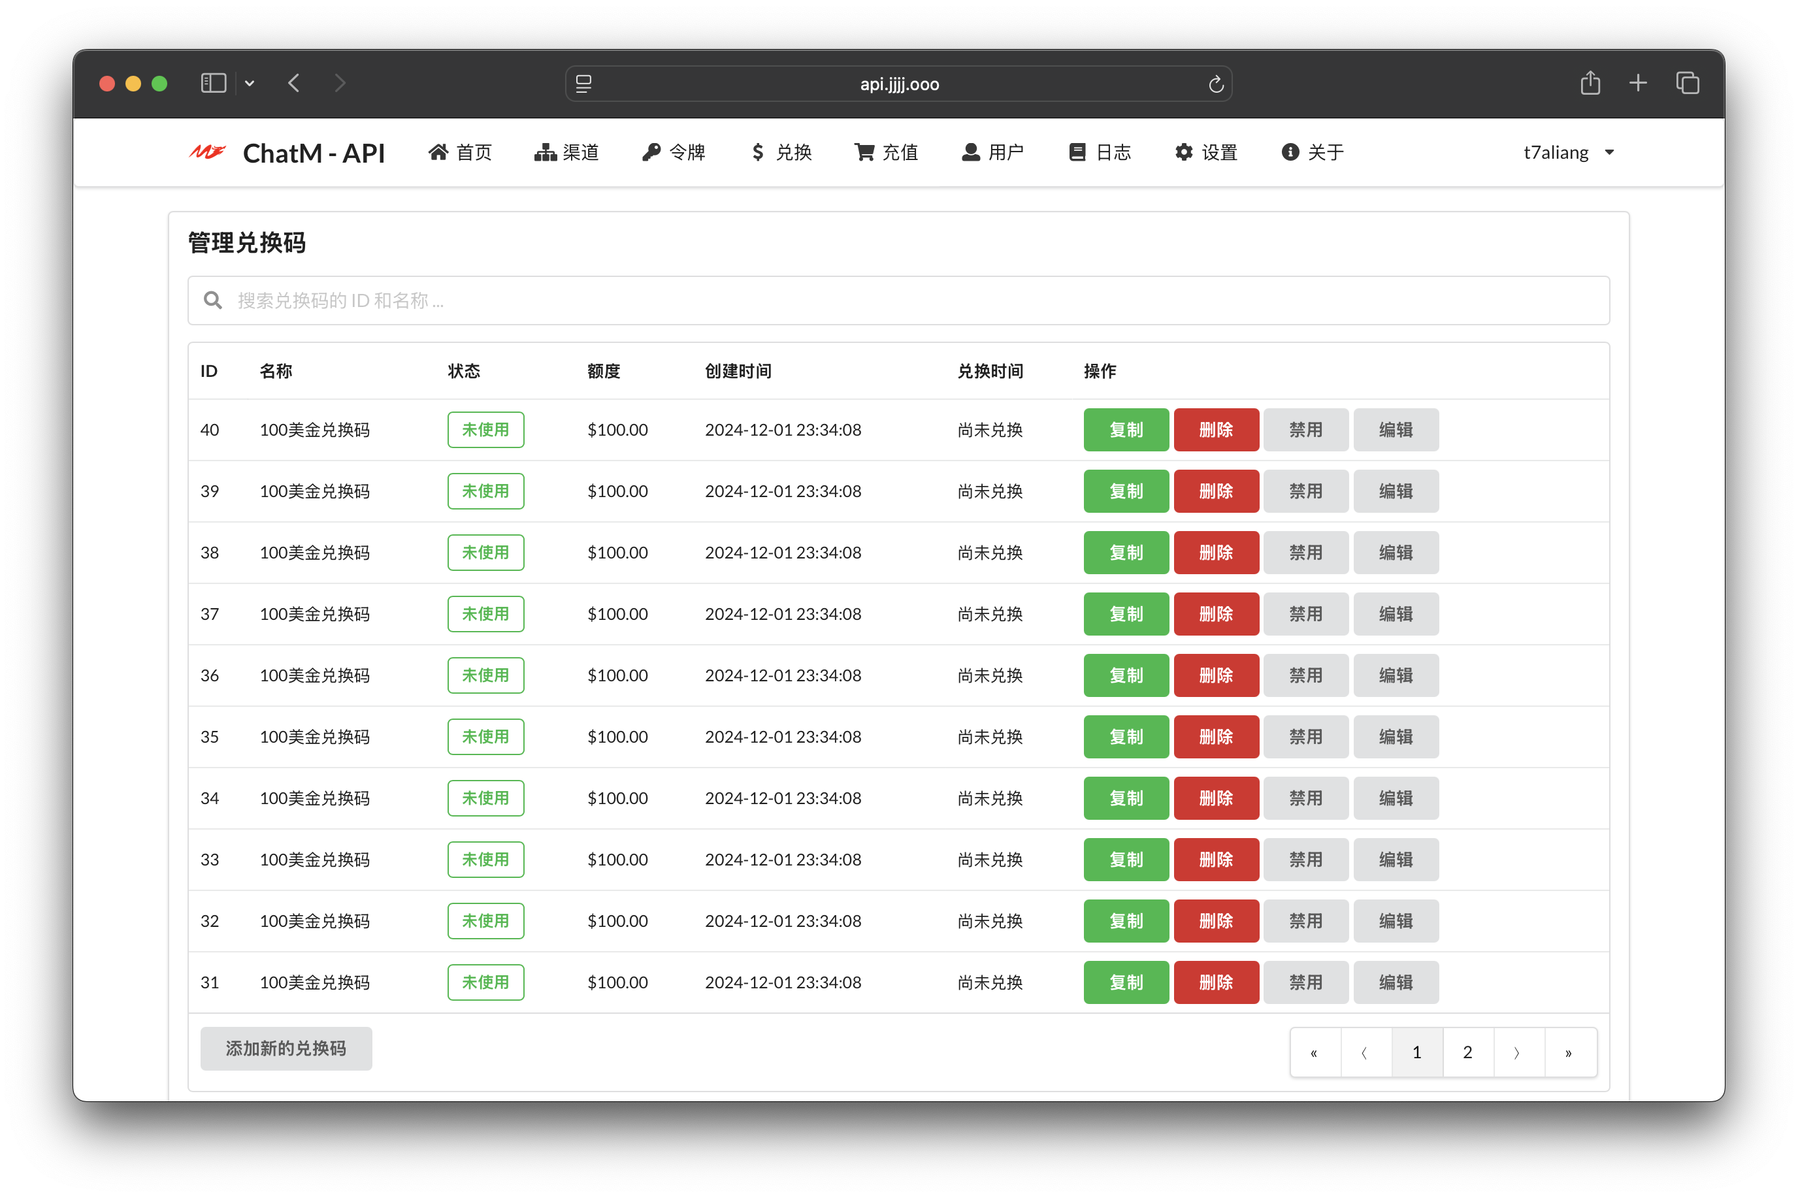Focus the redemption code search field
Viewport: 1798px width, 1198px height.
[898, 301]
